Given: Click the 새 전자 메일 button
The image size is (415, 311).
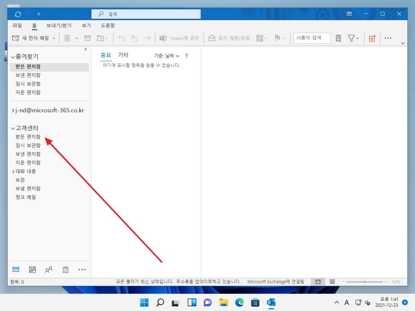Looking at the screenshot, I should pos(31,38).
